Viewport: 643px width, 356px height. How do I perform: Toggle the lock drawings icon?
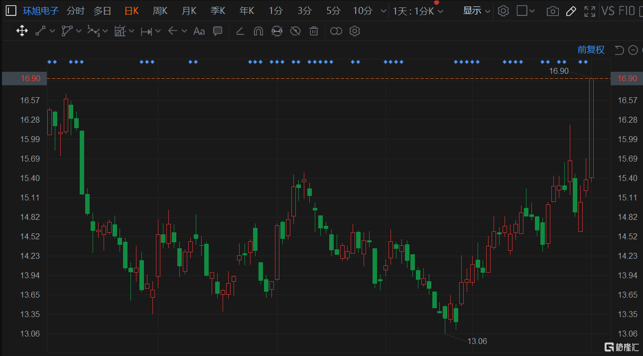[x=277, y=31]
